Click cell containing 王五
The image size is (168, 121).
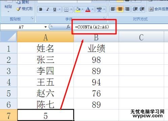pyautogui.click(x=46, y=81)
